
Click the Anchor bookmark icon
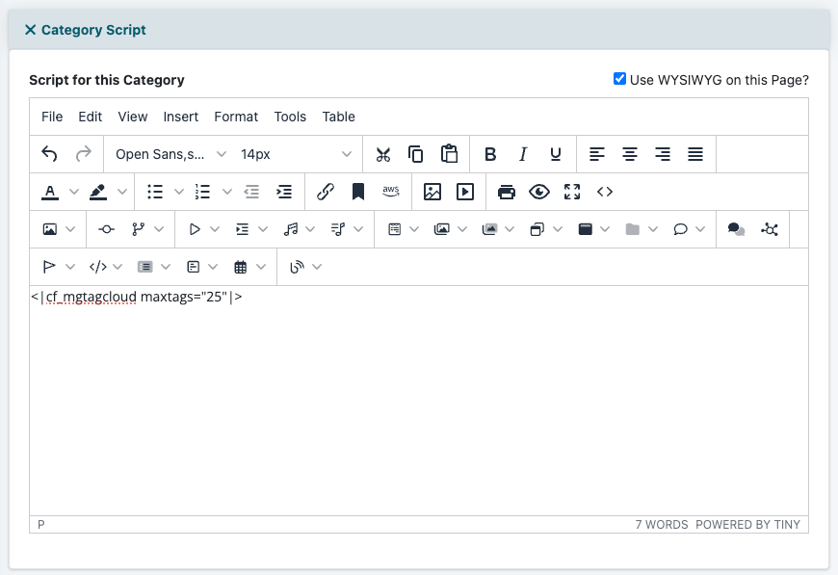click(358, 192)
